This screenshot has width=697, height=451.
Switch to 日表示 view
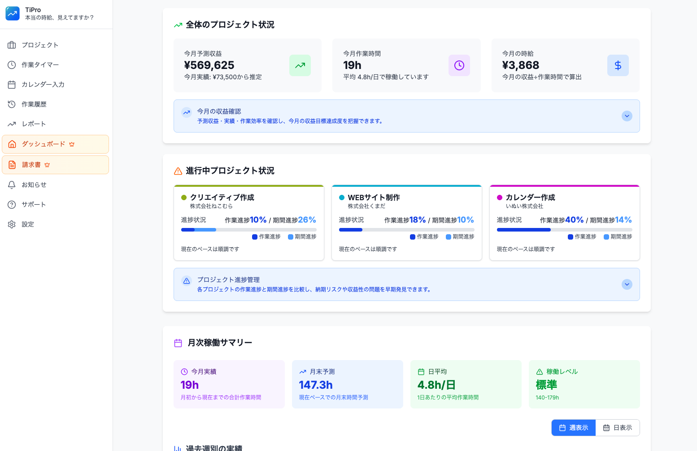pyautogui.click(x=618, y=428)
